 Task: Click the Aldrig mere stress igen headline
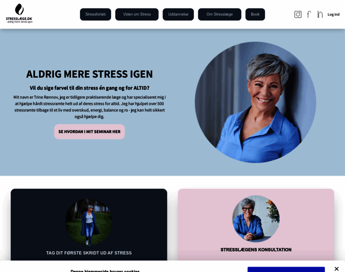coord(89,74)
